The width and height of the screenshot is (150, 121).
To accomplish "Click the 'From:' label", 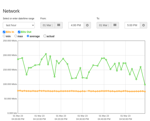I will [43, 19].
